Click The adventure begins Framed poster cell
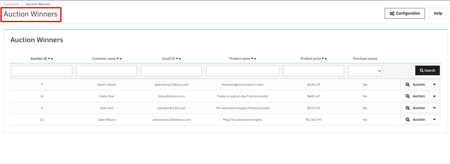450x164 pixels. [x=243, y=108]
